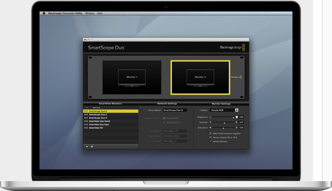This screenshot has width=332, height=191.
Task: Uncheck the Identify Monitor checkbox
Action: tap(211, 141)
